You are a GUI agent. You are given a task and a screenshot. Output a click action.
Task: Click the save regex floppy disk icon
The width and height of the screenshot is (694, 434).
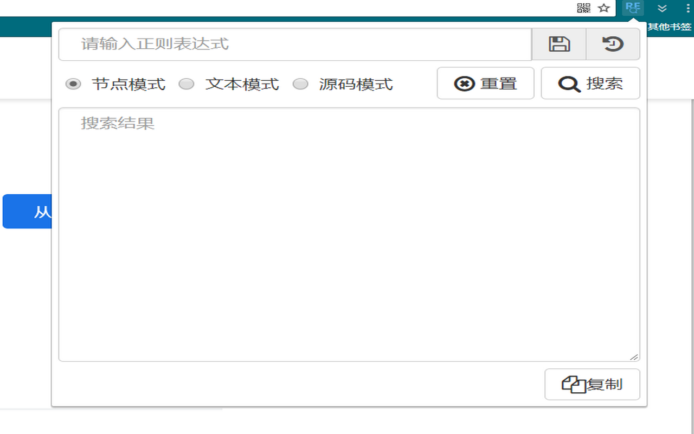559,44
